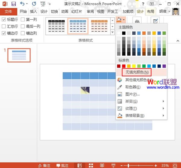181x168 pixels.
Task: Choose 其他填充颜色 menu item
Action: pos(141,80)
